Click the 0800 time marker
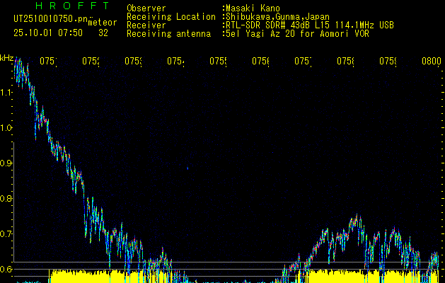The image size is (445, 283). pos(431,62)
